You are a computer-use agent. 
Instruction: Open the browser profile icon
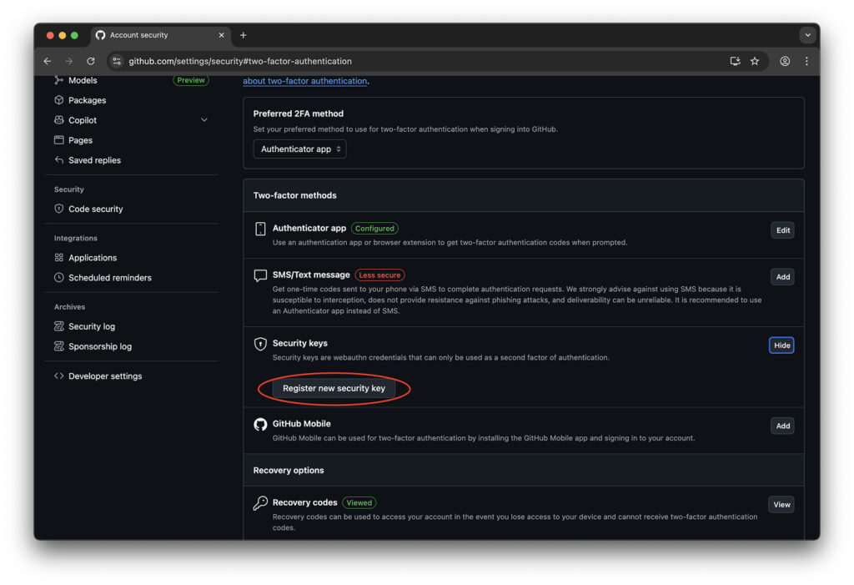pyautogui.click(x=785, y=61)
